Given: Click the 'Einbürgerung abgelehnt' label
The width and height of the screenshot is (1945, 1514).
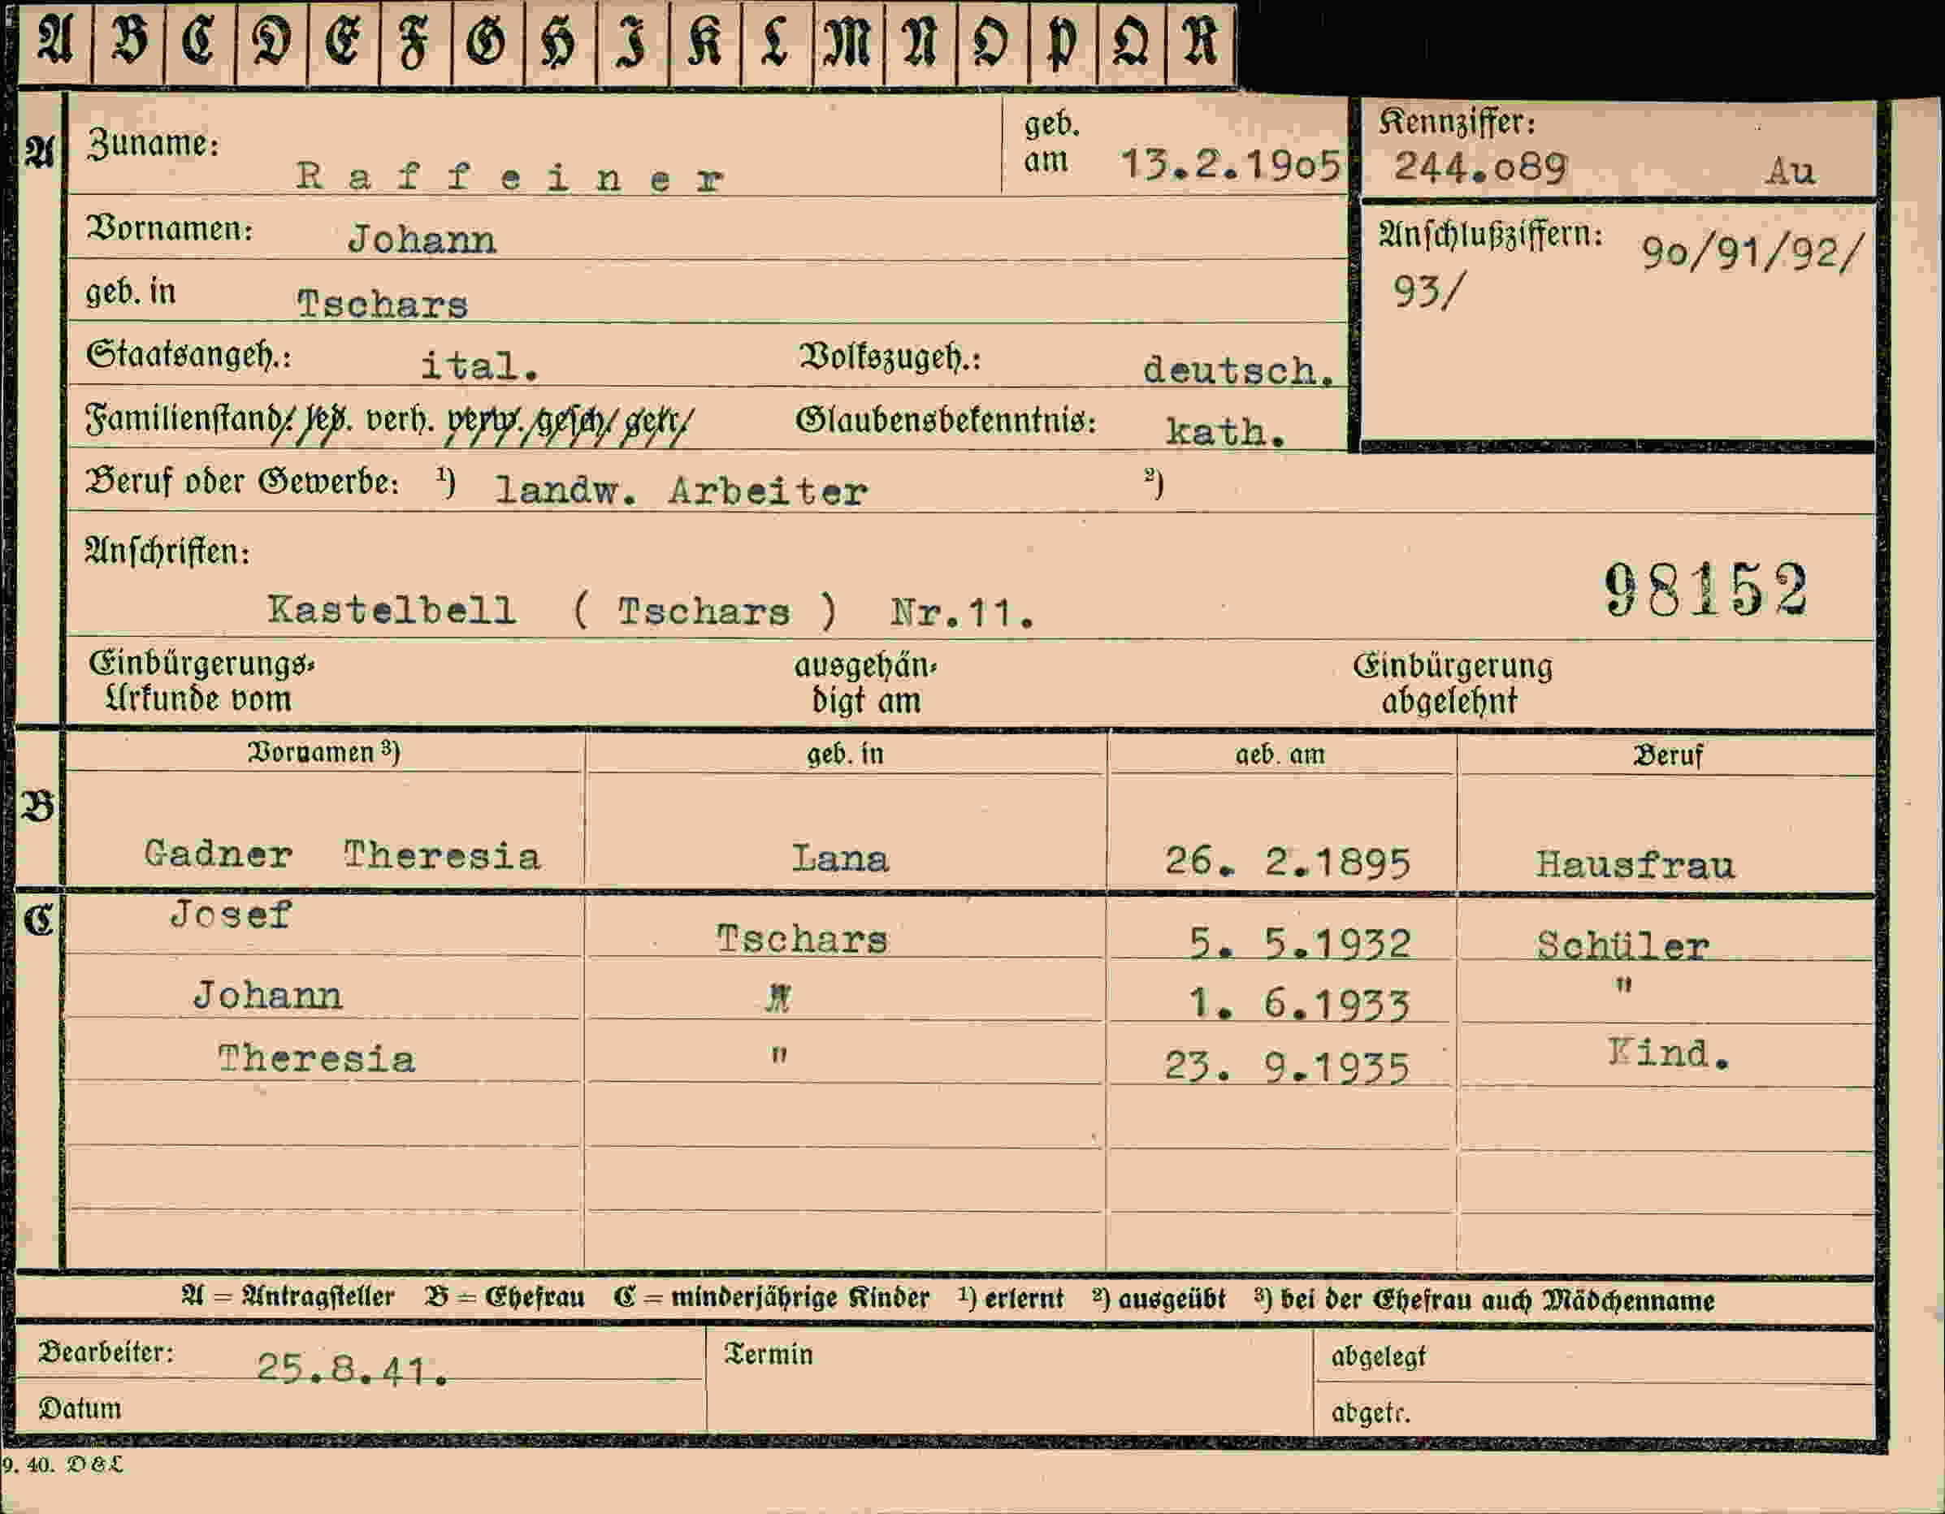Looking at the screenshot, I should (1453, 684).
